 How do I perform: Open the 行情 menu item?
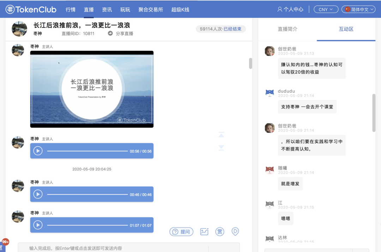point(71,10)
